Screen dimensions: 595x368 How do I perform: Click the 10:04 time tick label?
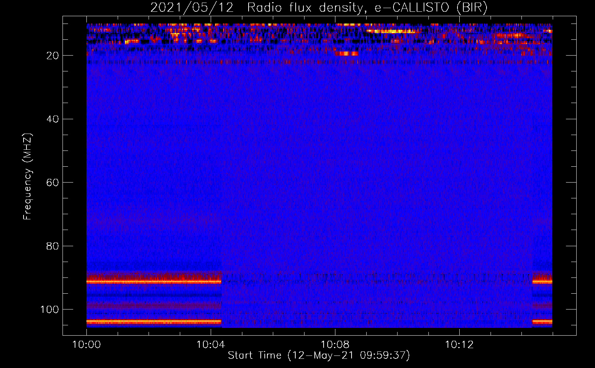coord(211,345)
